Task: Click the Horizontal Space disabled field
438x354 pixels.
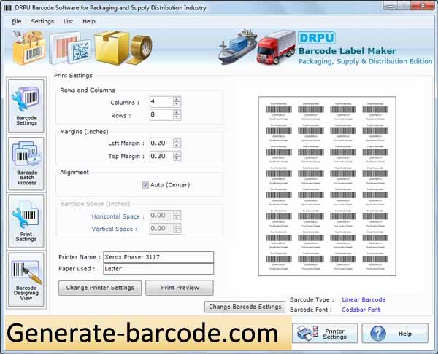Action: pyautogui.click(x=161, y=216)
